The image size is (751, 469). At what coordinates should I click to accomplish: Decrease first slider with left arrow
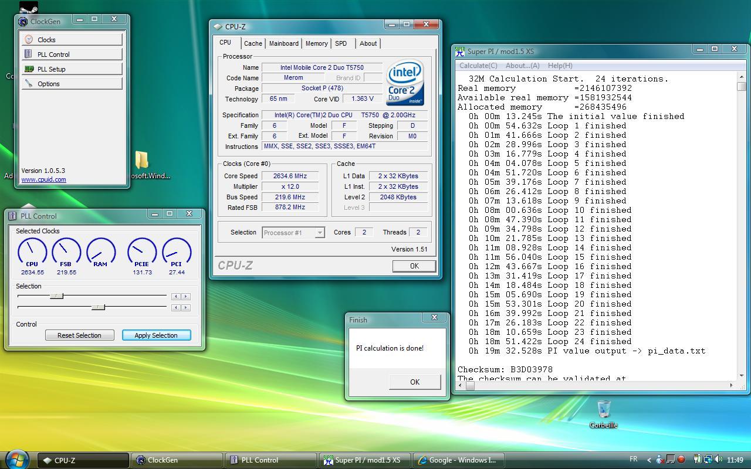point(175,297)
